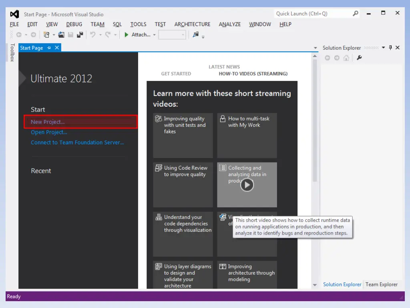Open the SQL menu
The width and height of the screenshot is (410, 308).
tap(117, 24)
